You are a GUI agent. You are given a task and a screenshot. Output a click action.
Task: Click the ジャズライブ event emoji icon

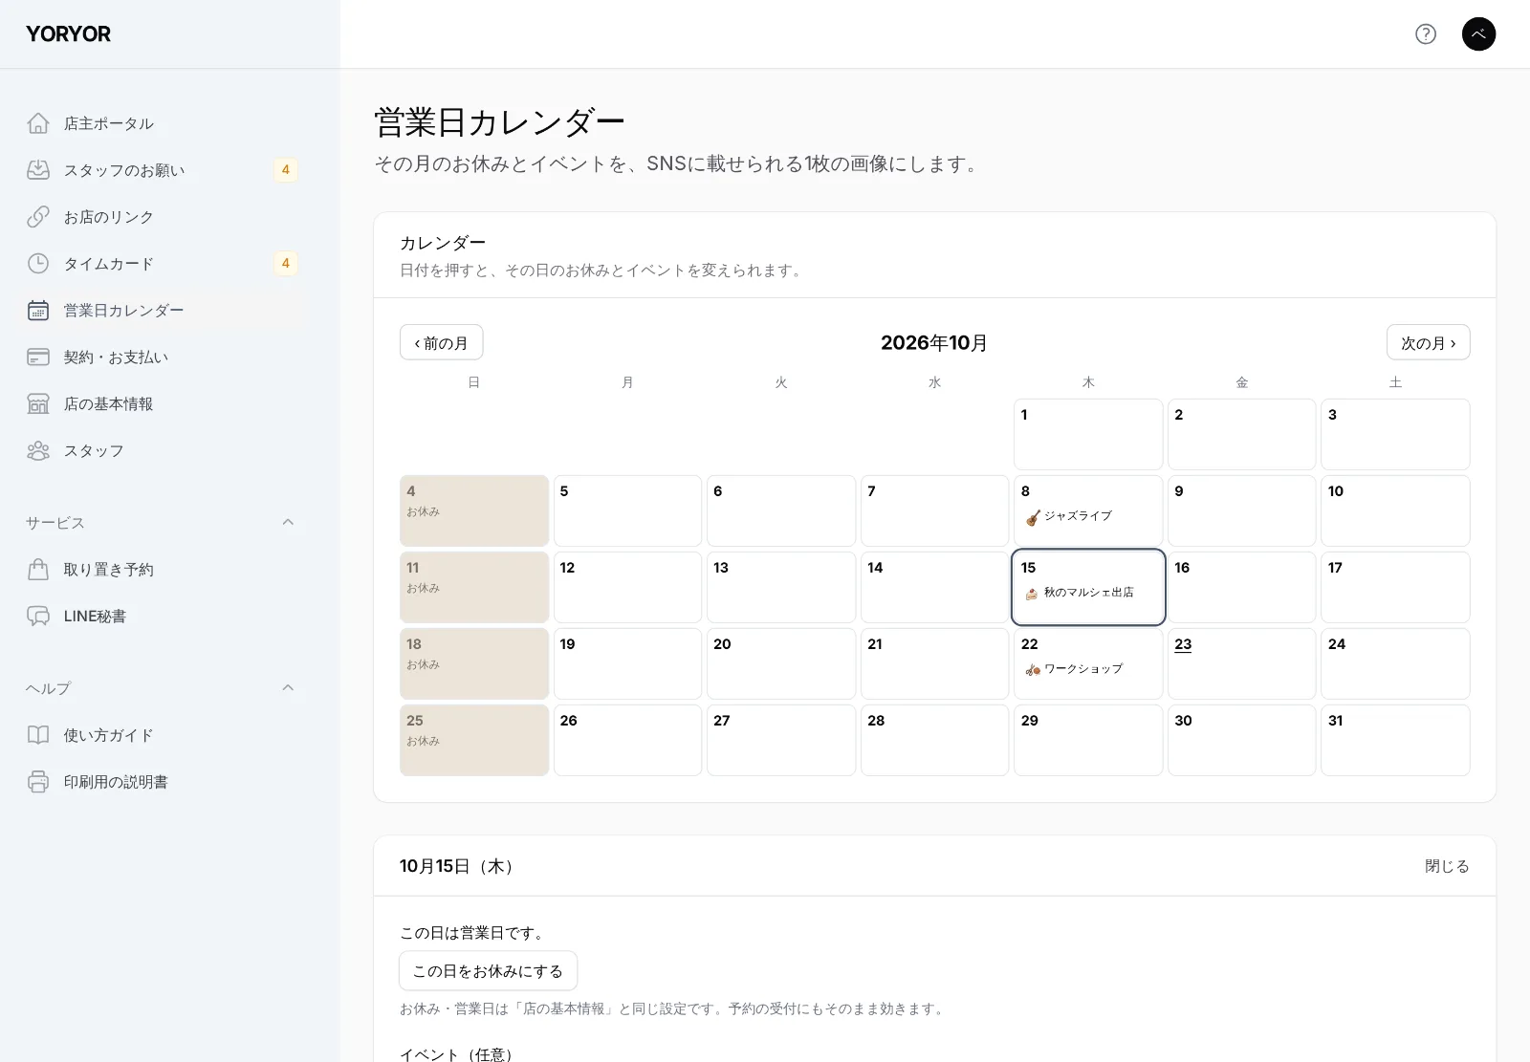(1033, 517)
